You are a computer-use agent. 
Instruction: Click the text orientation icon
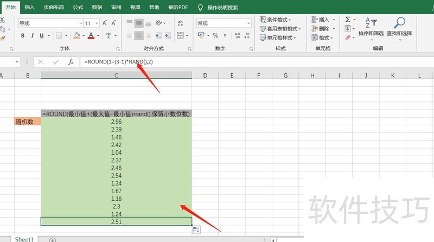(159, 23)
